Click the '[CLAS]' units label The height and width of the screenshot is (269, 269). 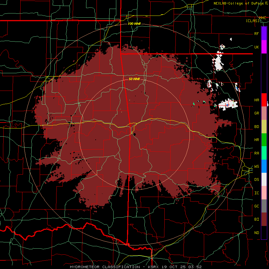click(x=253, y=21)
